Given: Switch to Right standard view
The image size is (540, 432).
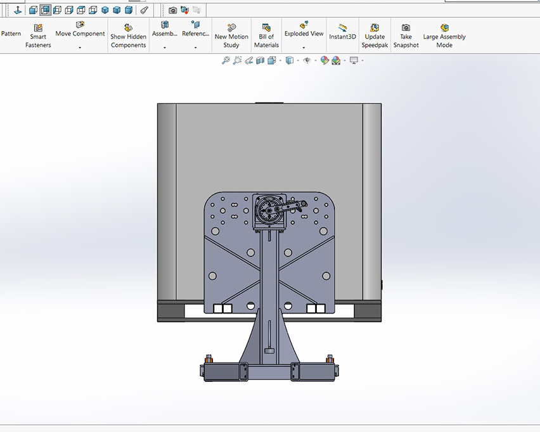Looking at the screenshot, I should (x=69, y=10).
